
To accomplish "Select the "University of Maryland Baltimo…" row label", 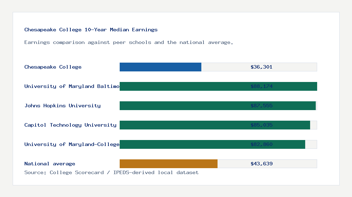I will 72,87.
